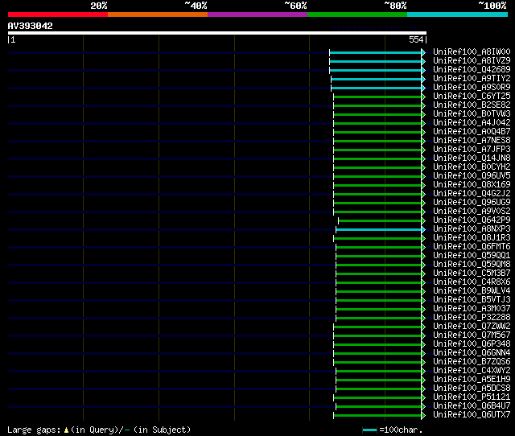Image resolution: width=515 pixels, height=436 pixels.
Task: Open the UniRef100_A5E1H9 entry
Action: pyautogui.click(x=472, y=380)
